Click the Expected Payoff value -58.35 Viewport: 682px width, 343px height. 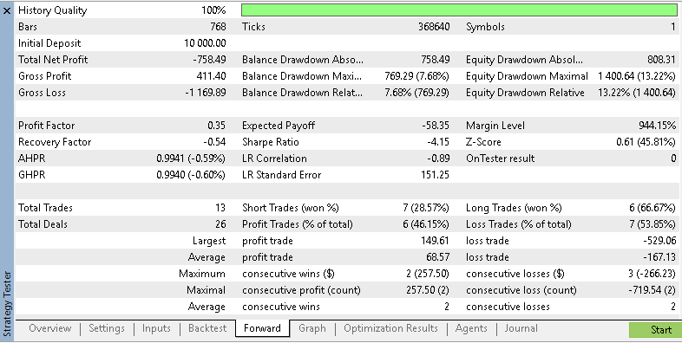coord(436,126)
